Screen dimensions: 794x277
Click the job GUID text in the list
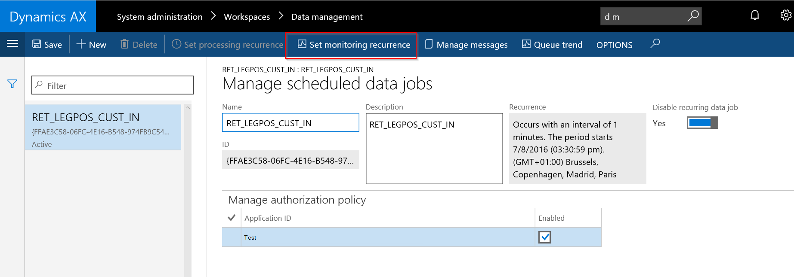[101, 132]
